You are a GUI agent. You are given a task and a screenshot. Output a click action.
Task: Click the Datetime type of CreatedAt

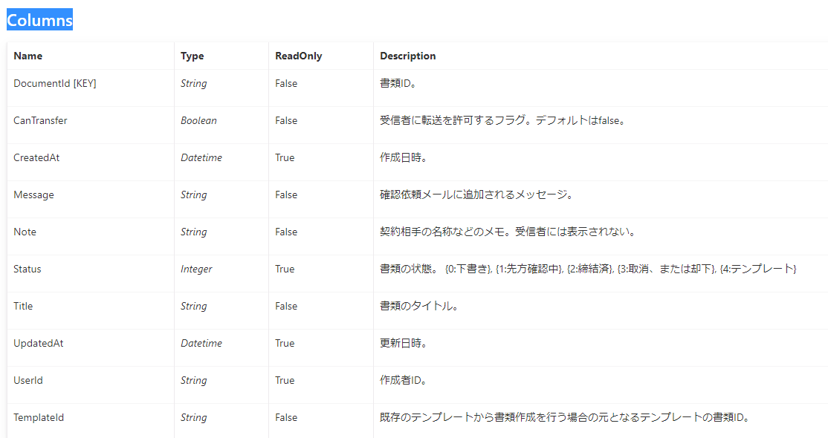click(x=201, y=157)
